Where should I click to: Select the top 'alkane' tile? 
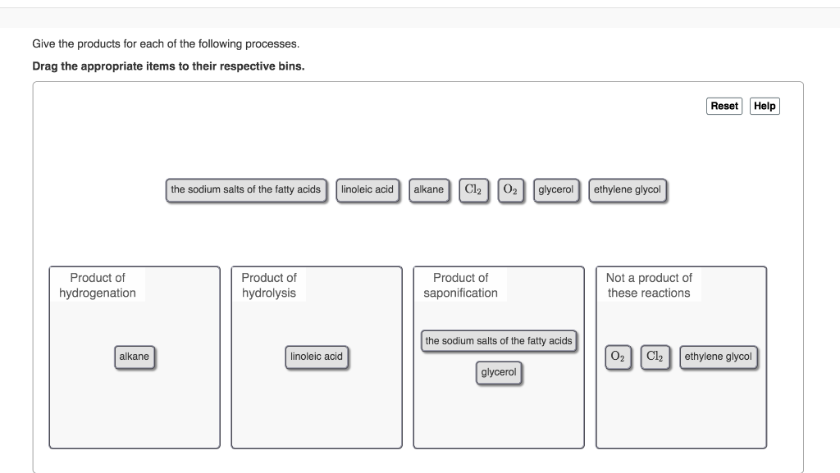[429, 189]
